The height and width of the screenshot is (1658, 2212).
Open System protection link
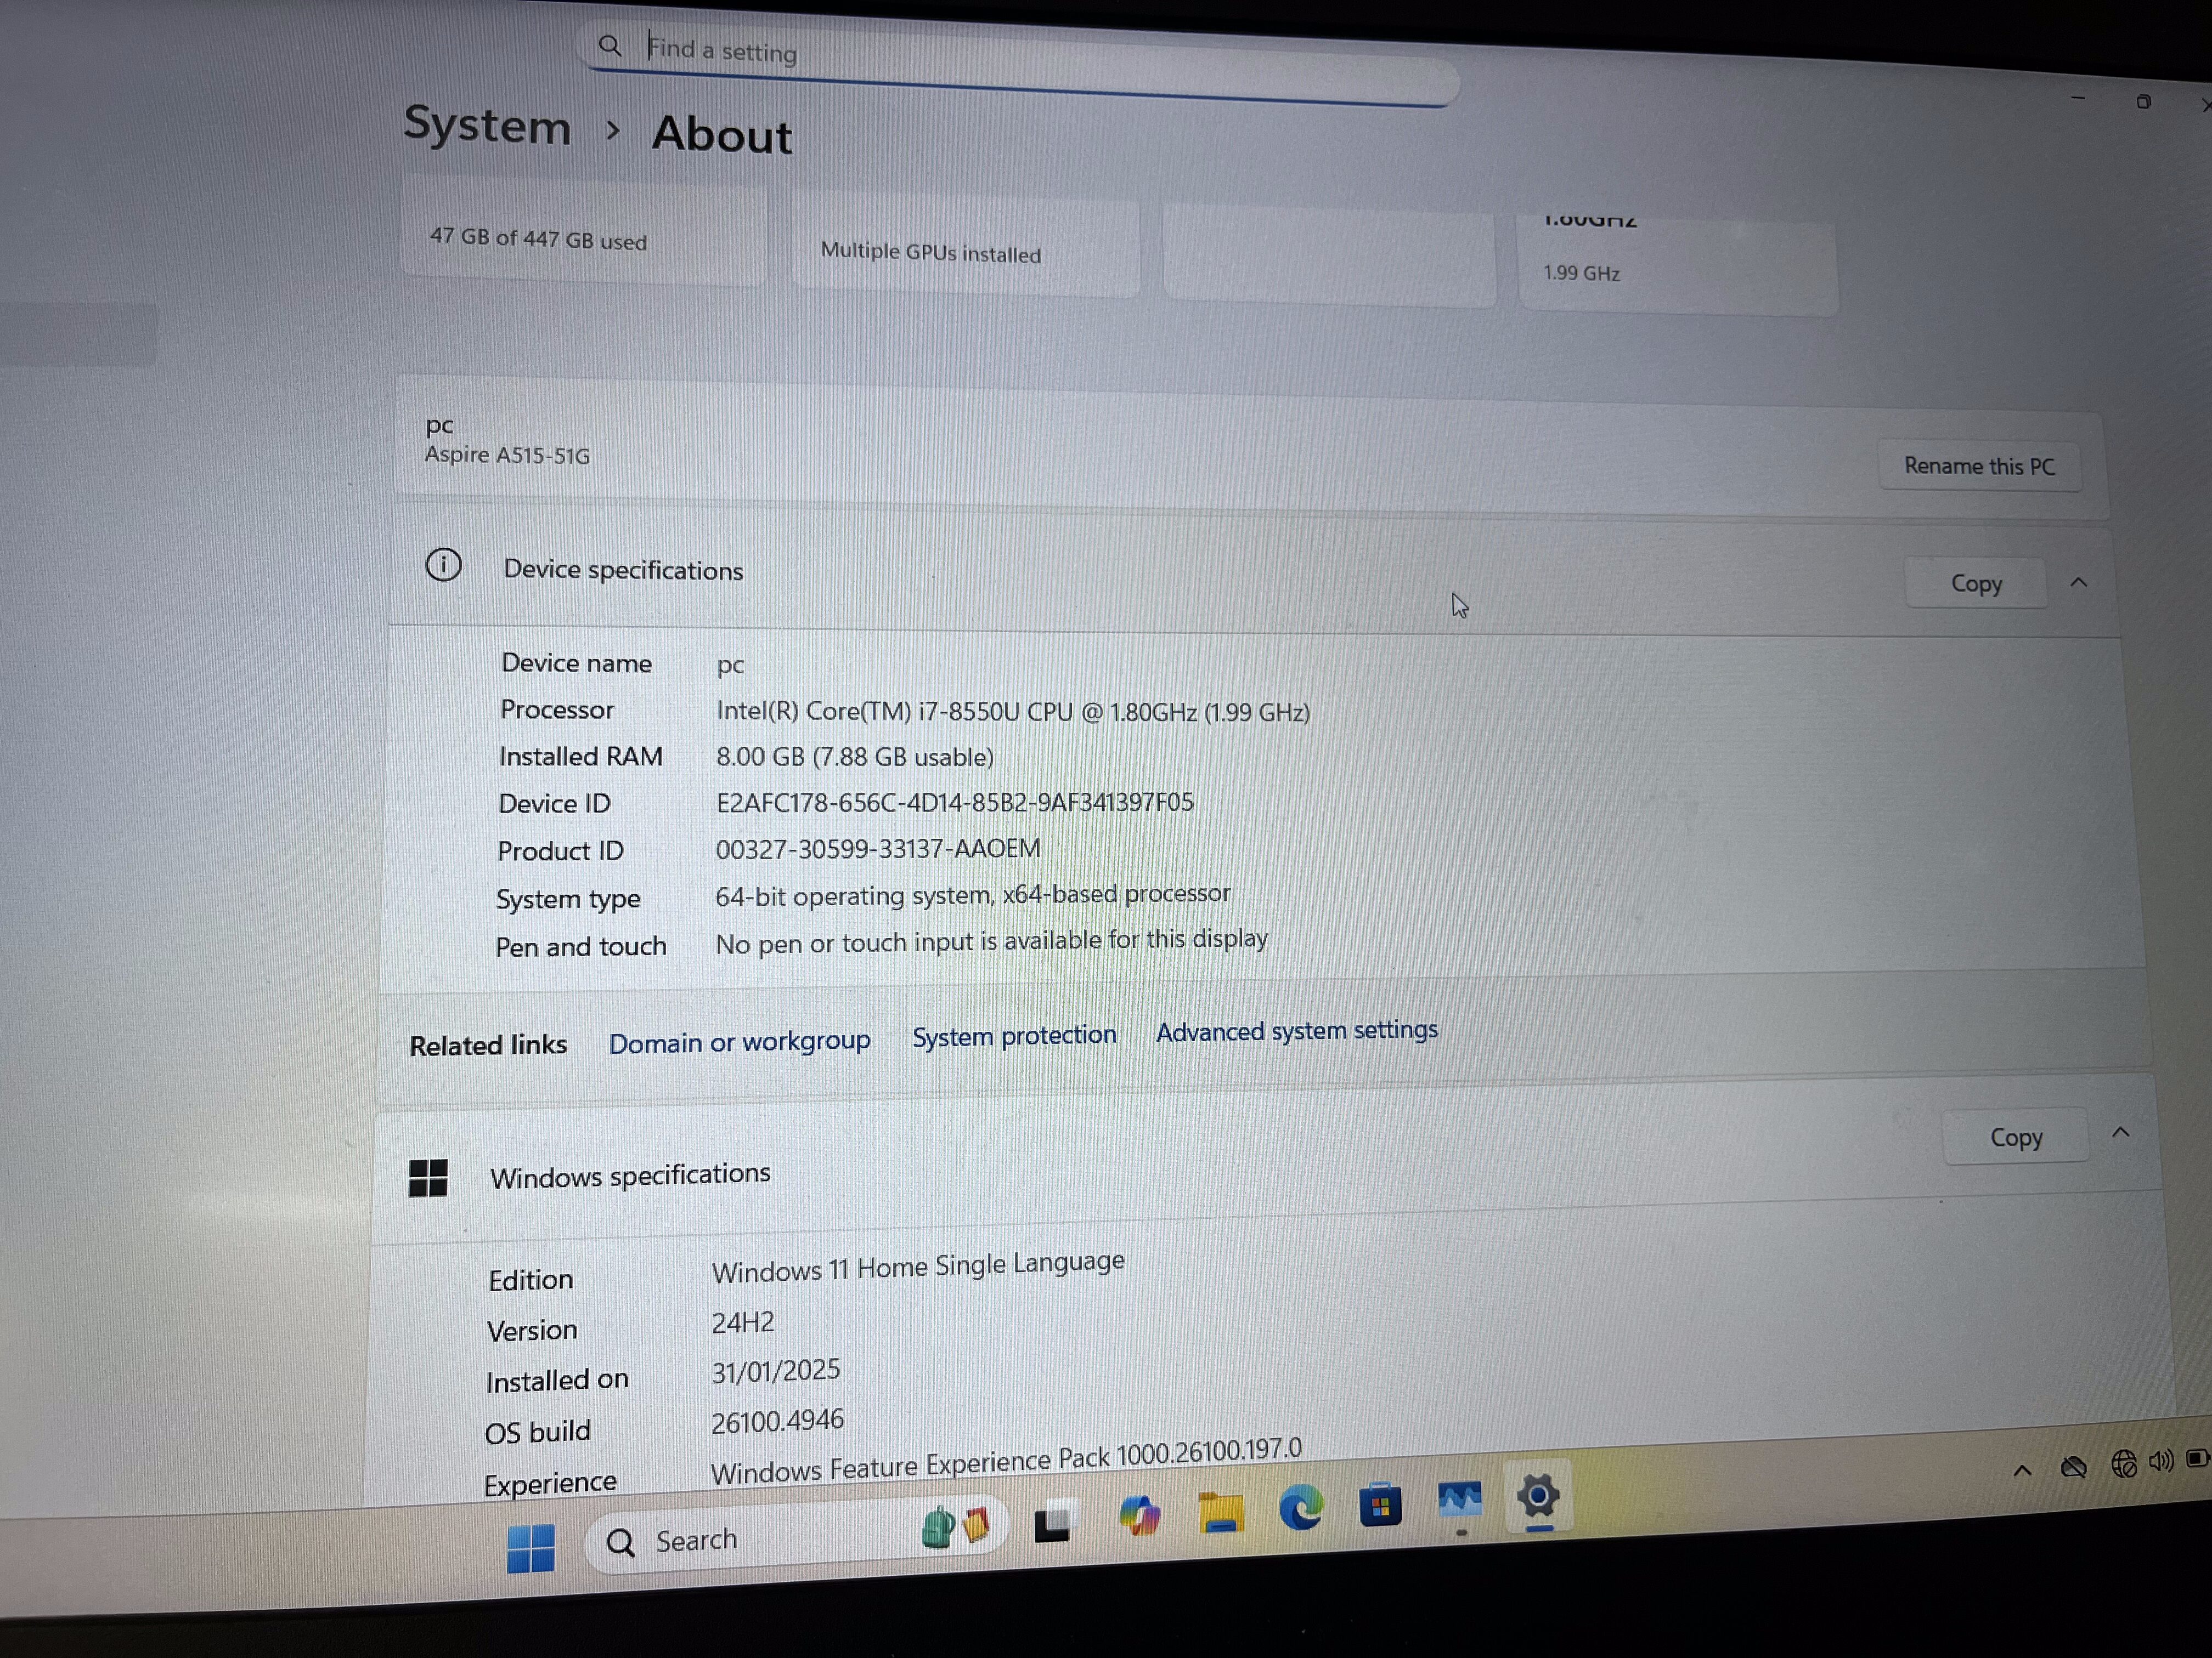pyautogui.click(x=1014, y=1035)
